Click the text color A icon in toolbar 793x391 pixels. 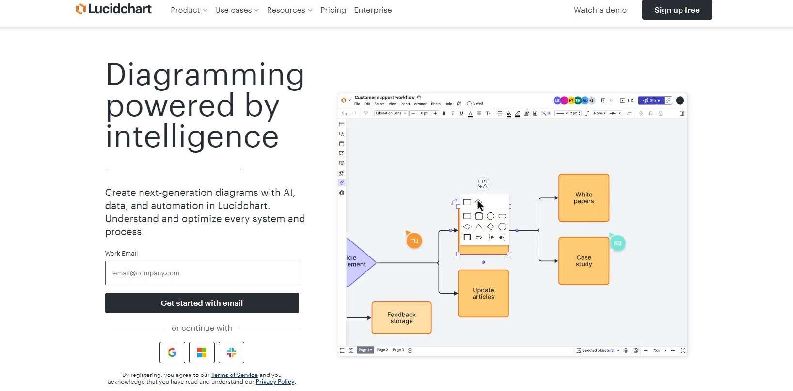(470, 114)
